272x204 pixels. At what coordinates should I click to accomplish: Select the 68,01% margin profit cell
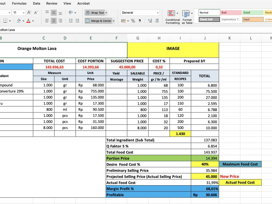pos(205,189)
